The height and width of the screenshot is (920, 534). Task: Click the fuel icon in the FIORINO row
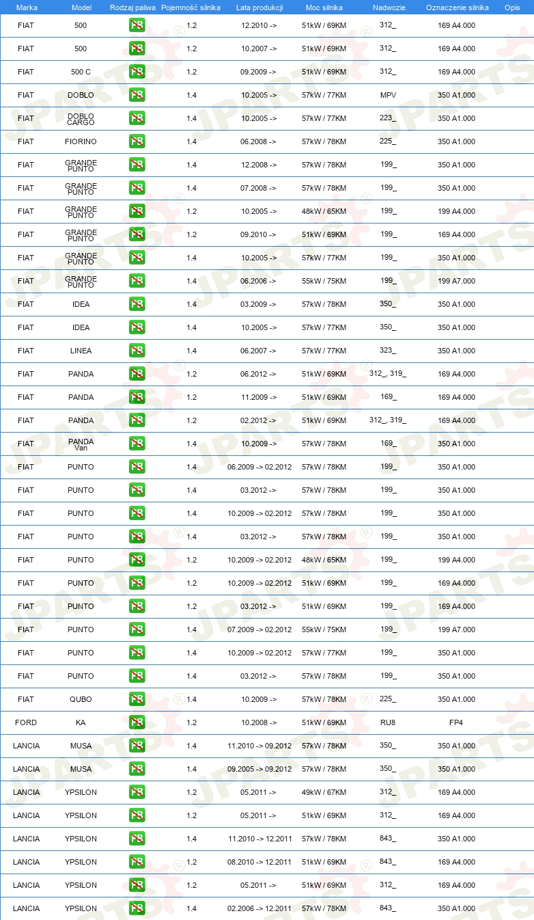coord(137,141)
